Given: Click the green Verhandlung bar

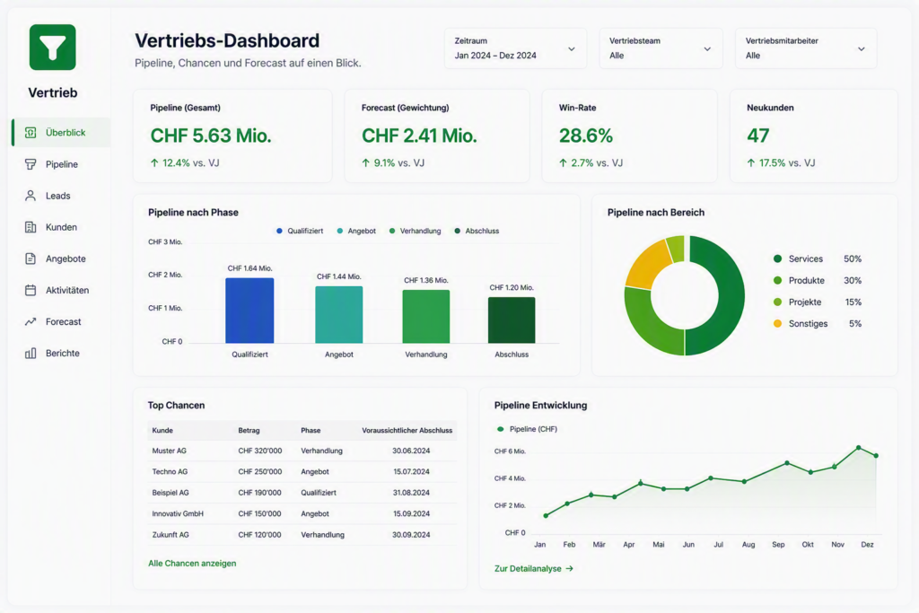Looking at the screenshot, I should point(426,317).
